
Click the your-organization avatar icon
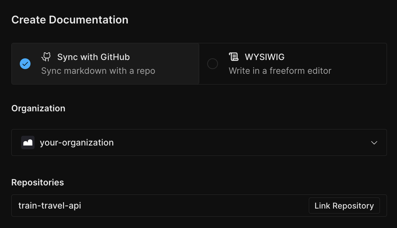click(28, 142)
